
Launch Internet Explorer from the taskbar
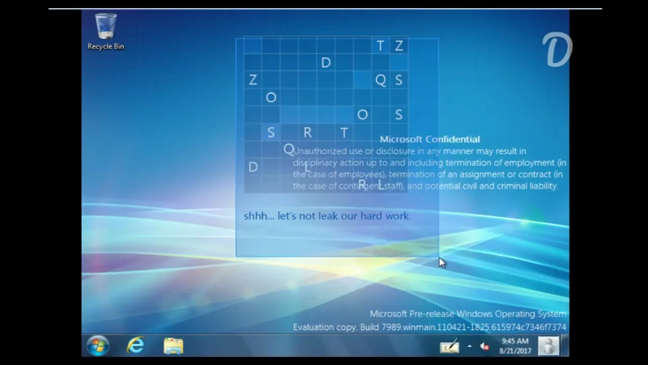click(136, 346)
